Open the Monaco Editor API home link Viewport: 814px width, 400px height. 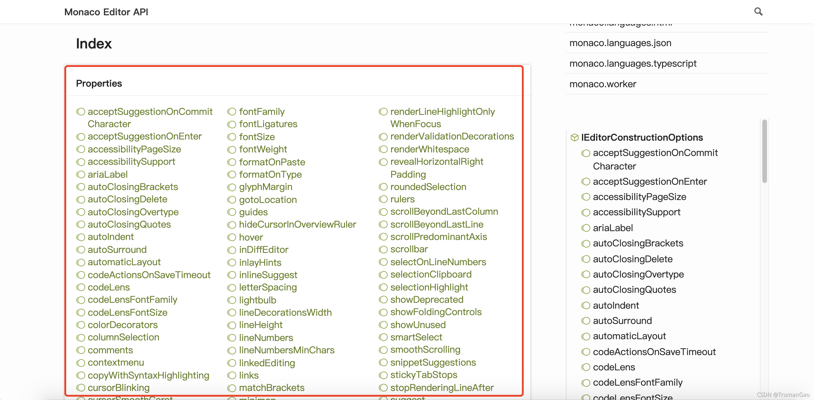tap(106, 12)
